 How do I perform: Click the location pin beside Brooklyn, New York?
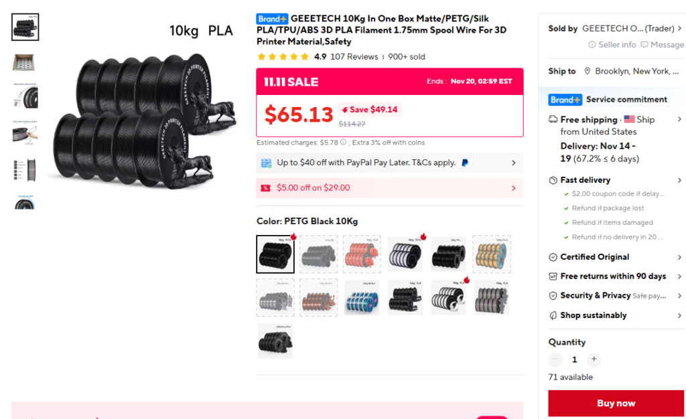pos(587,71)
